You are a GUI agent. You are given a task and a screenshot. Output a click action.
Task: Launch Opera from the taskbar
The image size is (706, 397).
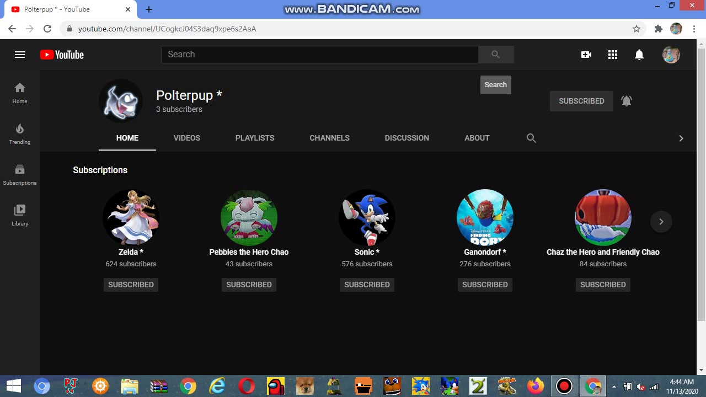click(x=247, y=386)
